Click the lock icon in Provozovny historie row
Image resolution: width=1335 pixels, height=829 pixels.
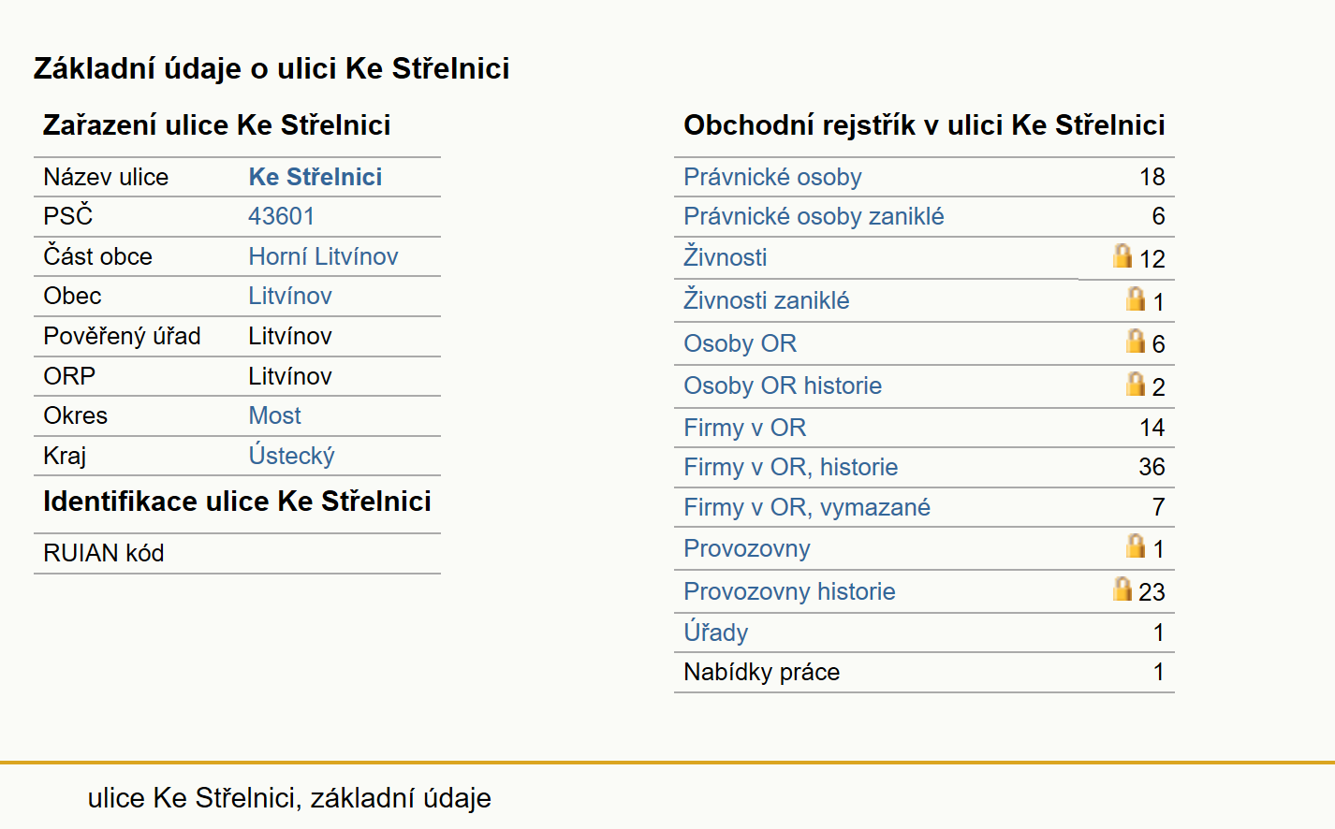pyautogui.click(x=1122, y=589)
